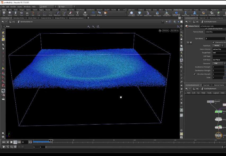The image size is (226, 156).
Task: Click the timeline current frame marker
Action: 50,141
